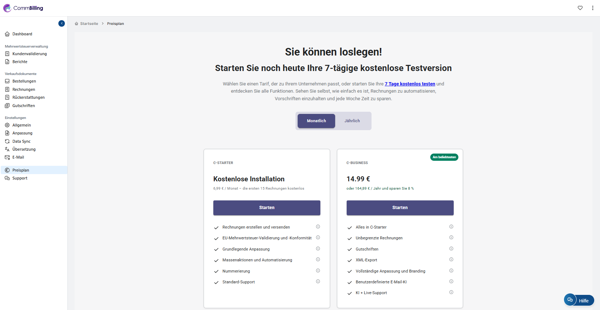Open the three-dot options menu
This screenshot has width=600, height=310.
[592, 8]
